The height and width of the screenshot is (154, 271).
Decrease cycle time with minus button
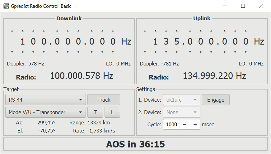(185, 124)
